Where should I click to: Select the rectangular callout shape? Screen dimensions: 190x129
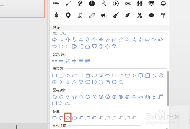coord(54,118)
